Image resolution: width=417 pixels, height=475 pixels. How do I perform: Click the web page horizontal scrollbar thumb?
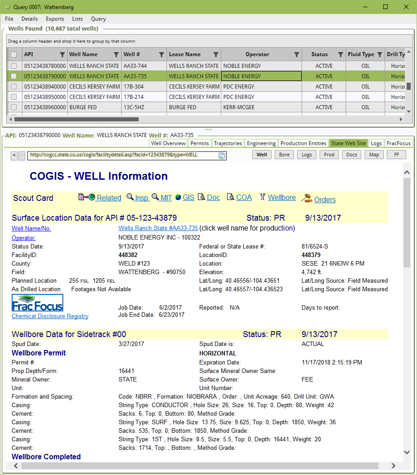(199, 466)
